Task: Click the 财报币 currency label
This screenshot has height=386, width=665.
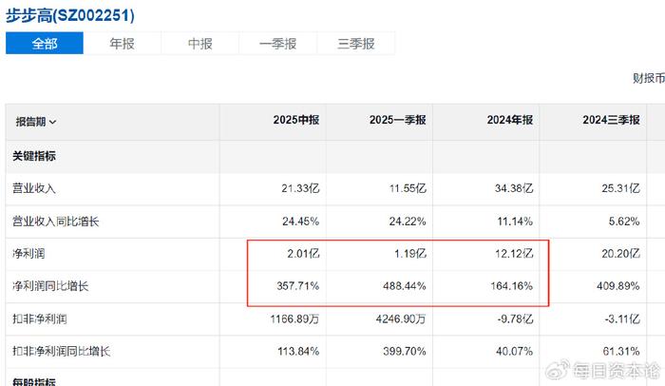Action: click(649, 78)
